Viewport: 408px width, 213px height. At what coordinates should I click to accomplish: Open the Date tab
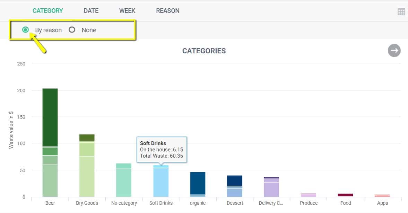pos(91,11)
